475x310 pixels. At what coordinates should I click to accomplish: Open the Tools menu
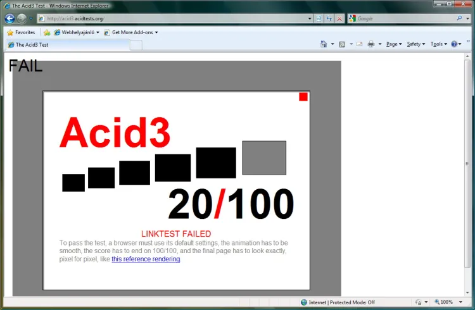pos(438,44)
